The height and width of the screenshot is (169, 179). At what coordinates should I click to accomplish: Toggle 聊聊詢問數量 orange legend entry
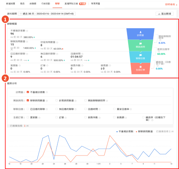point(145,131)
